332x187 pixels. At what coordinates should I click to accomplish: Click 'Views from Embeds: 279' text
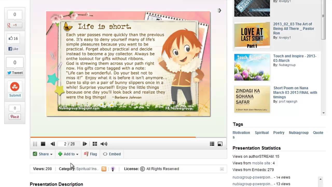pyautogui.click(x=253, y=170)
